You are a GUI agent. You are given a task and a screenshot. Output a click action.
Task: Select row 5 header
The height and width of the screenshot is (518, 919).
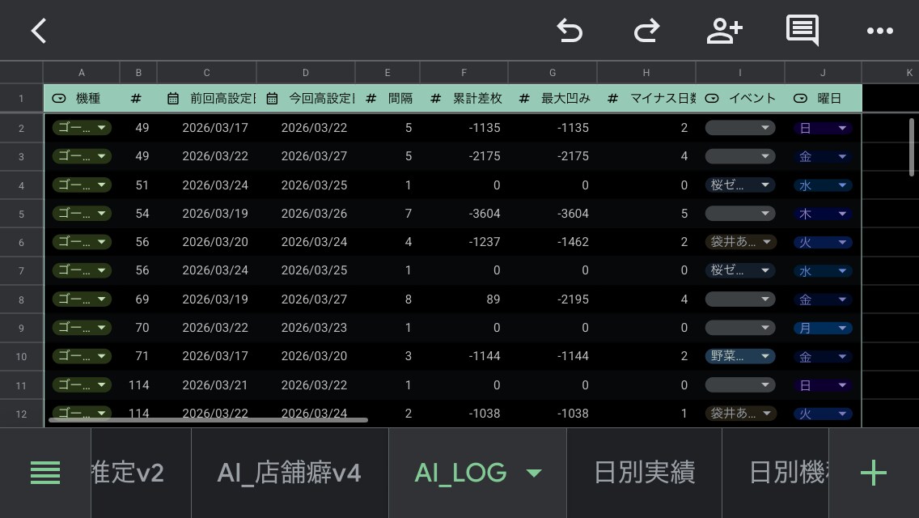point(21,214)
